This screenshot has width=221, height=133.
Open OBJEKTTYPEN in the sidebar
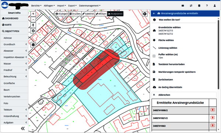[14, 31]
